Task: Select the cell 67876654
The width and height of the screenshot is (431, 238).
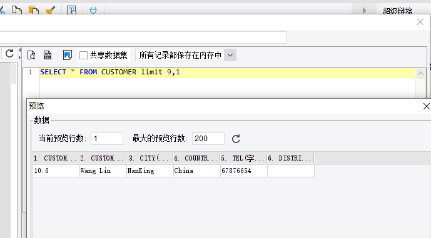Action: (x=243, y=171)
